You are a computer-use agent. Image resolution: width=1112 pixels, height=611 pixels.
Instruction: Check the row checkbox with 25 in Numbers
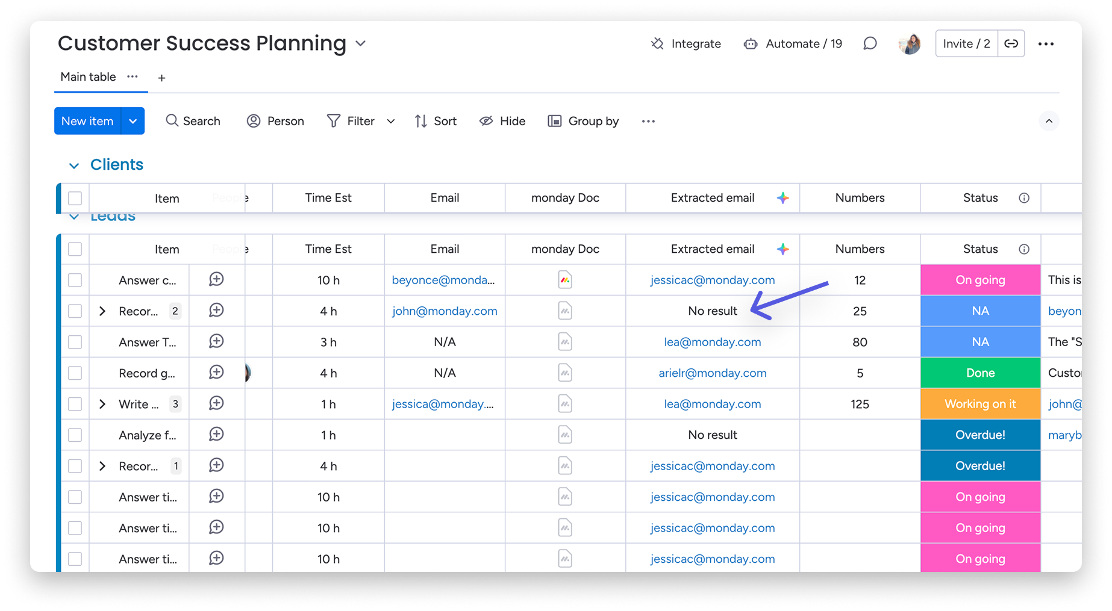click(x=75, y=311)
